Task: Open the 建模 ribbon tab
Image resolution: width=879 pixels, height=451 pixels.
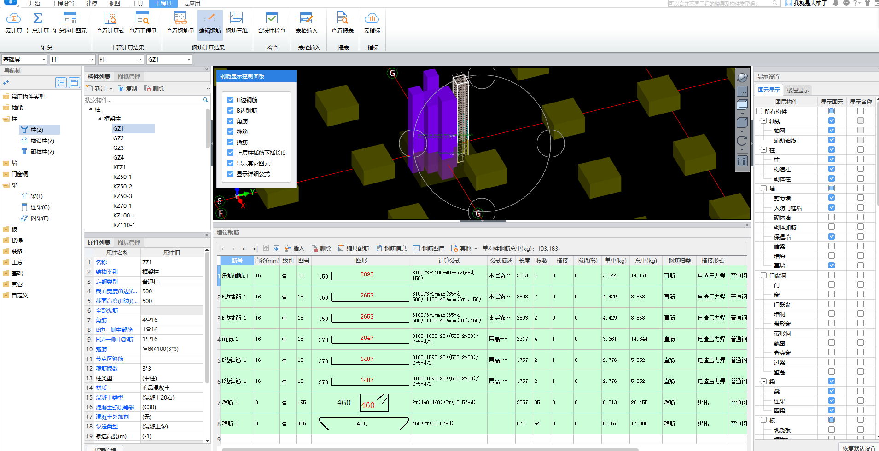Action: coord(92,3)
